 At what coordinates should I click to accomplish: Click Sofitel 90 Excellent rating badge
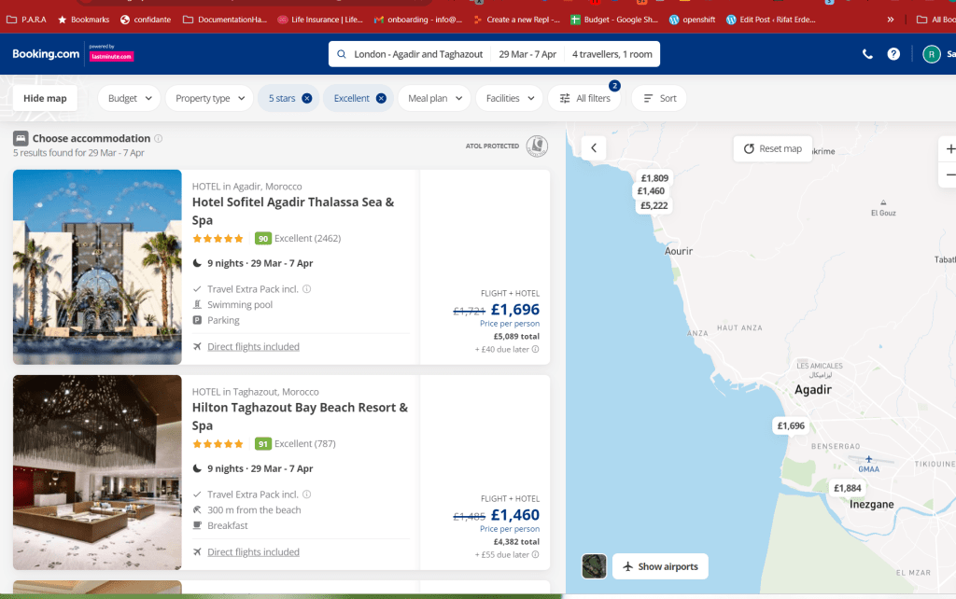point(262,238)
